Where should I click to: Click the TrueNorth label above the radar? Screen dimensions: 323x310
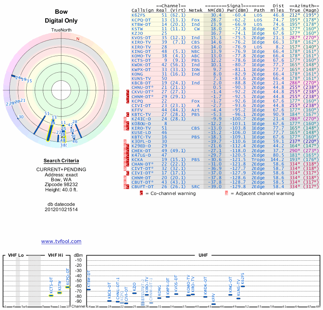(x=61, y=30)
